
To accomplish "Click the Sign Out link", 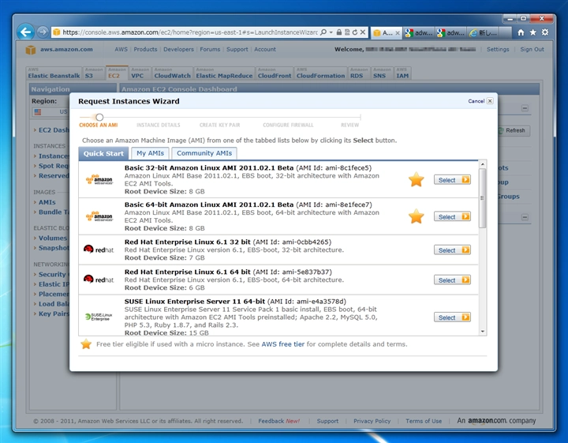I will point(532,49).
